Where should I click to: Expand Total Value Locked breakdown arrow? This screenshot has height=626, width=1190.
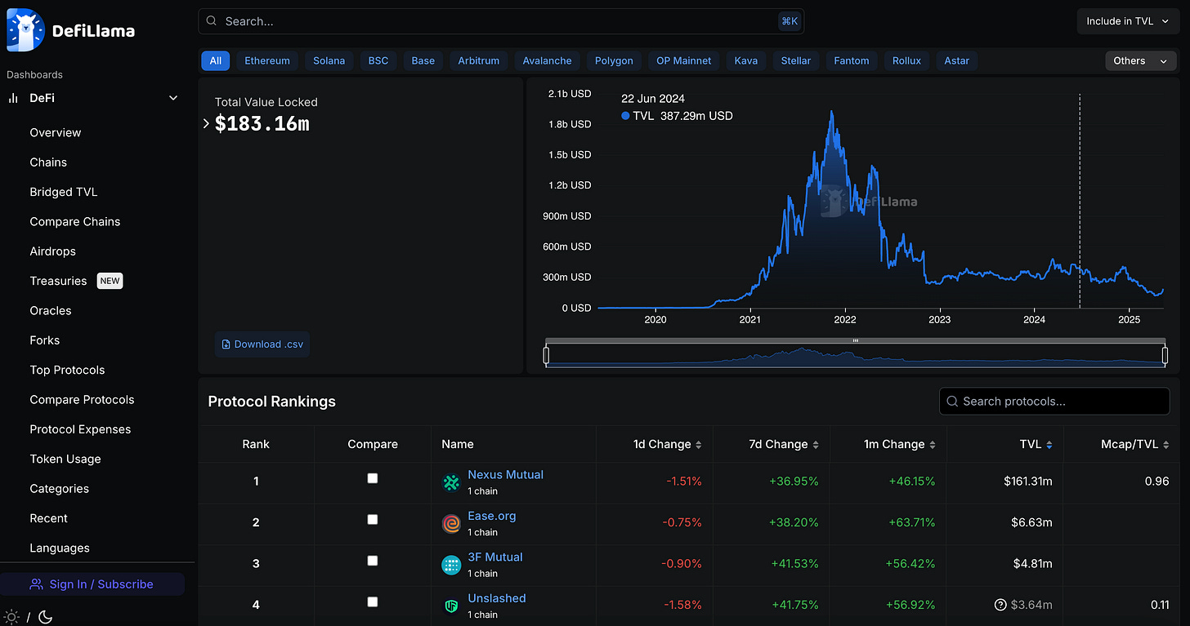tap(206, 124)
